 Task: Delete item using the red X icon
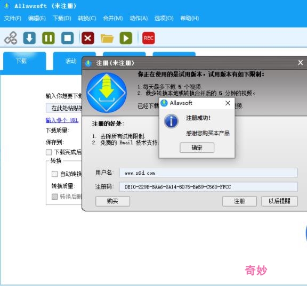(x=88, y=38)
